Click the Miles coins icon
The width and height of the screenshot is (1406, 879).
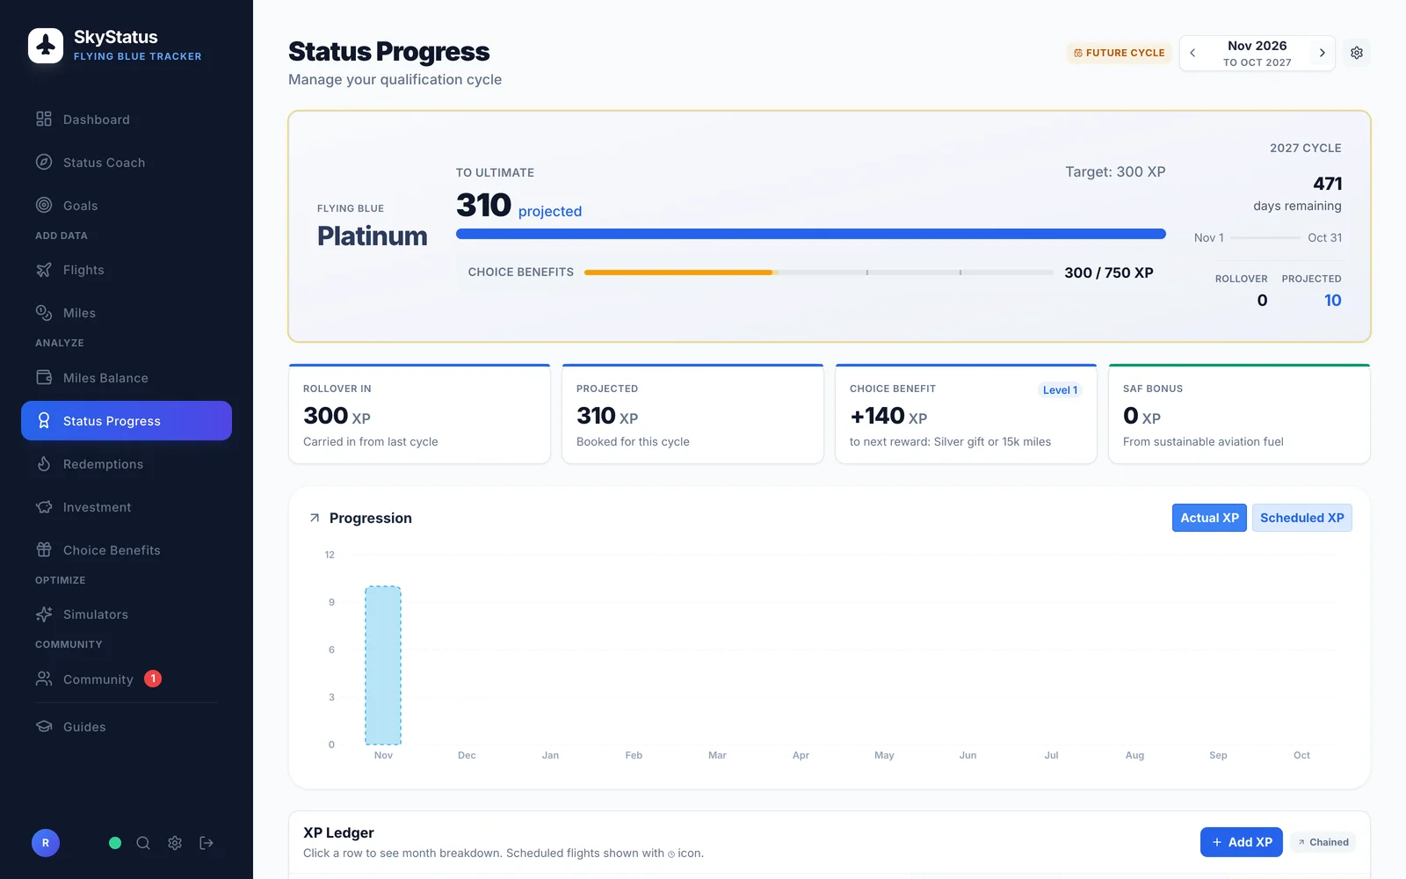point(44,312)
